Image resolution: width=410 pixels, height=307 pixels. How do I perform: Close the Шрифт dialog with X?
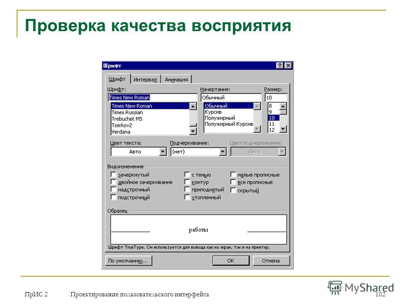click(x=288, y=66)
